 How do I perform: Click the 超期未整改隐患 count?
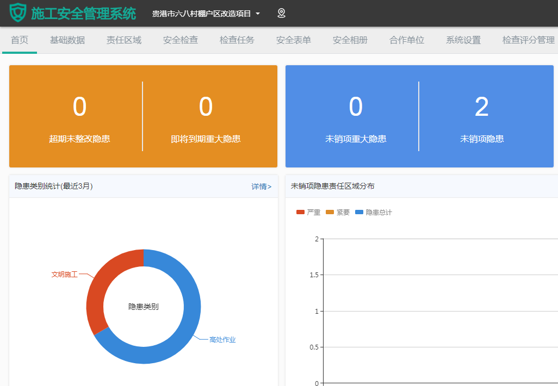[80, 107]
